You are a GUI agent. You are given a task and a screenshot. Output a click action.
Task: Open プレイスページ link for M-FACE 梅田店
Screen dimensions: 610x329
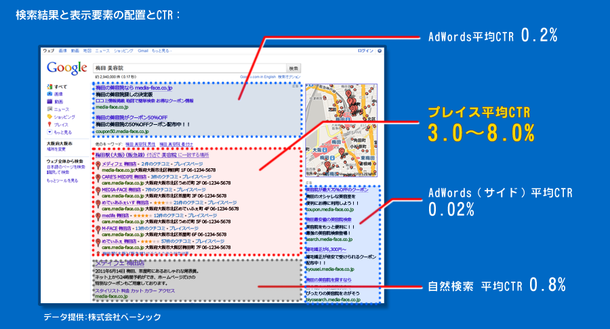click(x=184, y=228)
